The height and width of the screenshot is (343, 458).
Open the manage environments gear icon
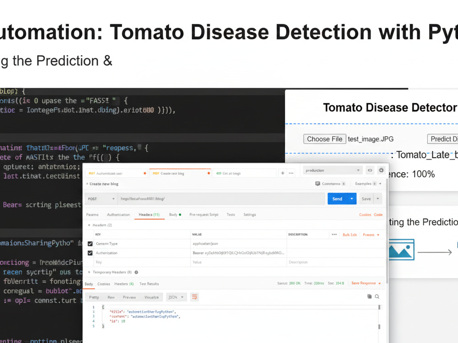pyautogui.click(x=381, y=170)
